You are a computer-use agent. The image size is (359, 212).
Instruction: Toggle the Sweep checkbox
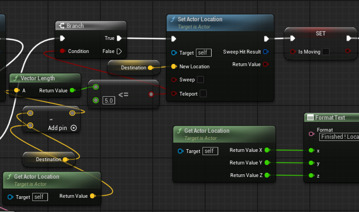(x=200, y=80)
